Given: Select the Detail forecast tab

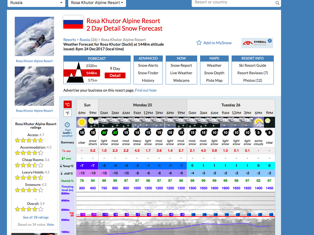Looking at the screenshot, I should coord(115,75).
